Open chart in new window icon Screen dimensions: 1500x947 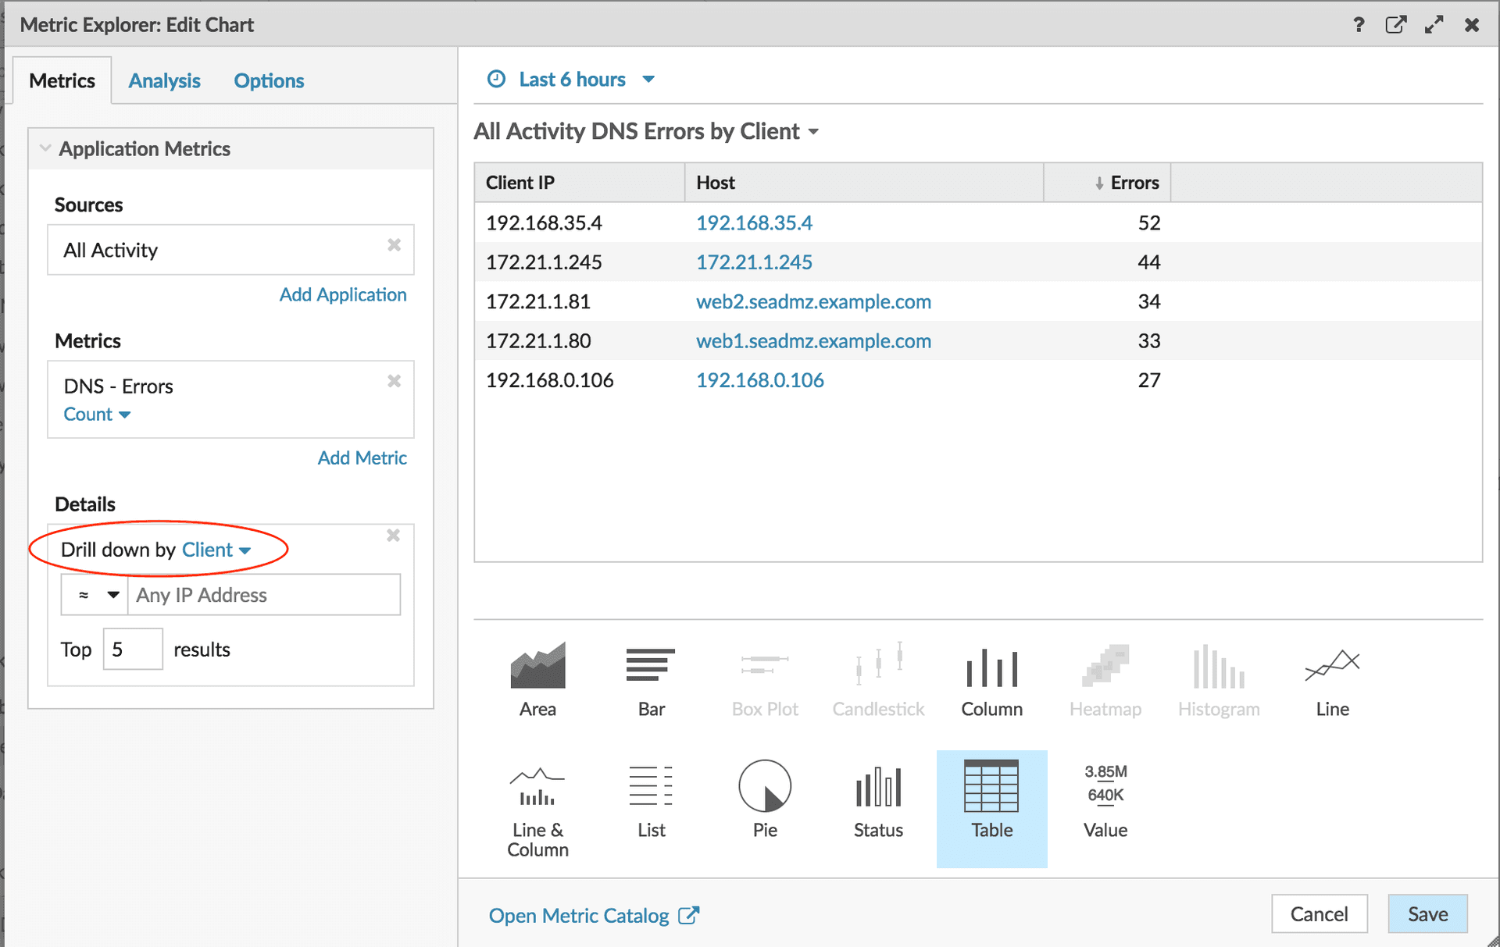click(1395, 25)
